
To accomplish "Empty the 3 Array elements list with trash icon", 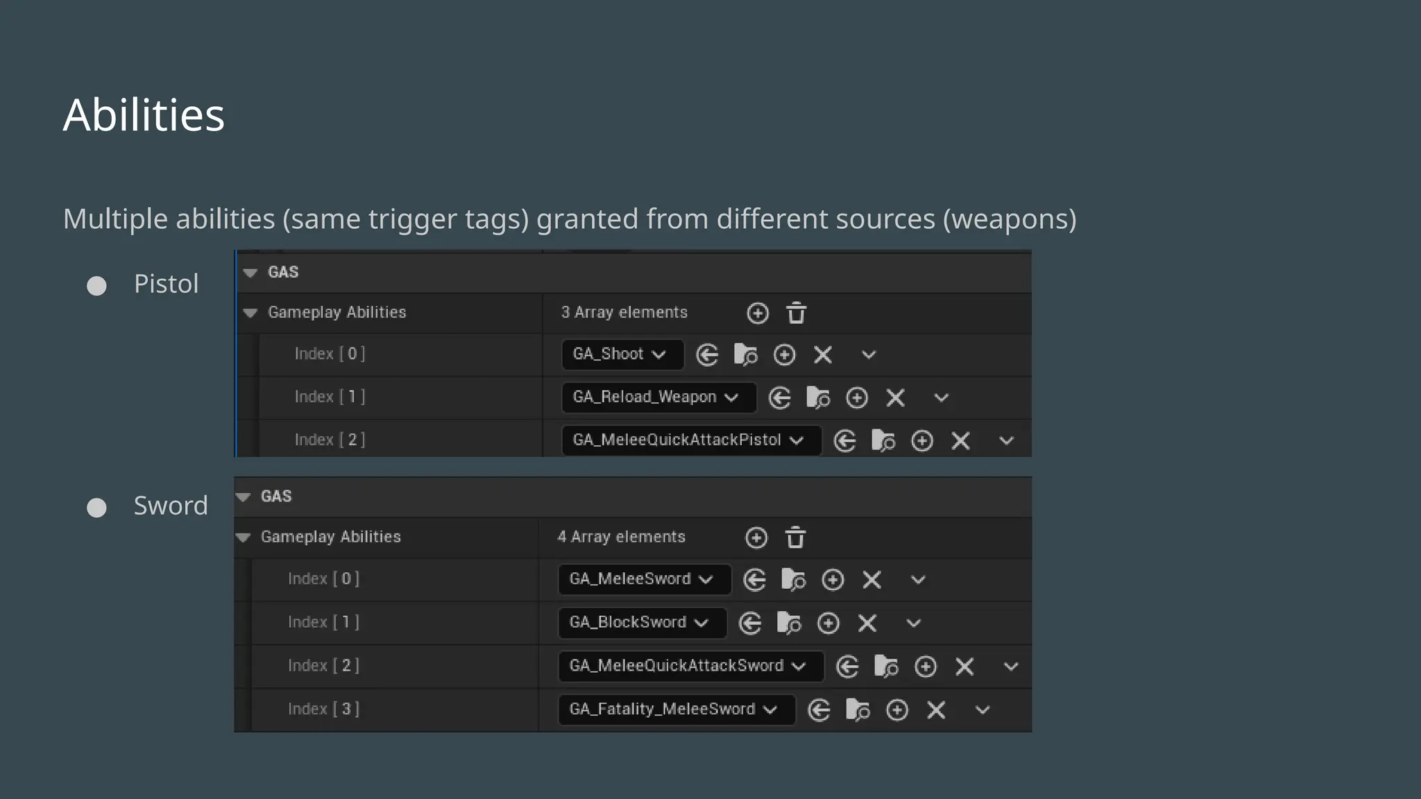I will 797,313.
